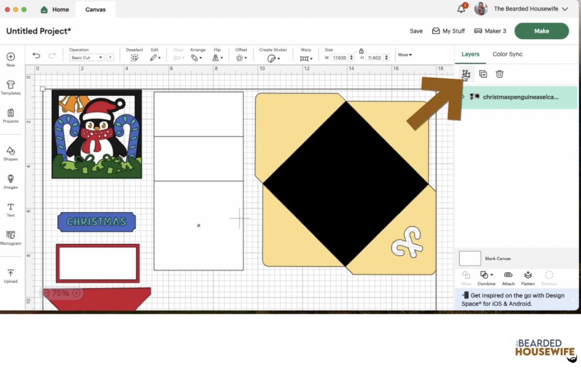The height and width of the screenshot is (369, 581).
Task: Select the Shapes tool in the sidebar
Action: pyautogui.click(x=11, y=152)
